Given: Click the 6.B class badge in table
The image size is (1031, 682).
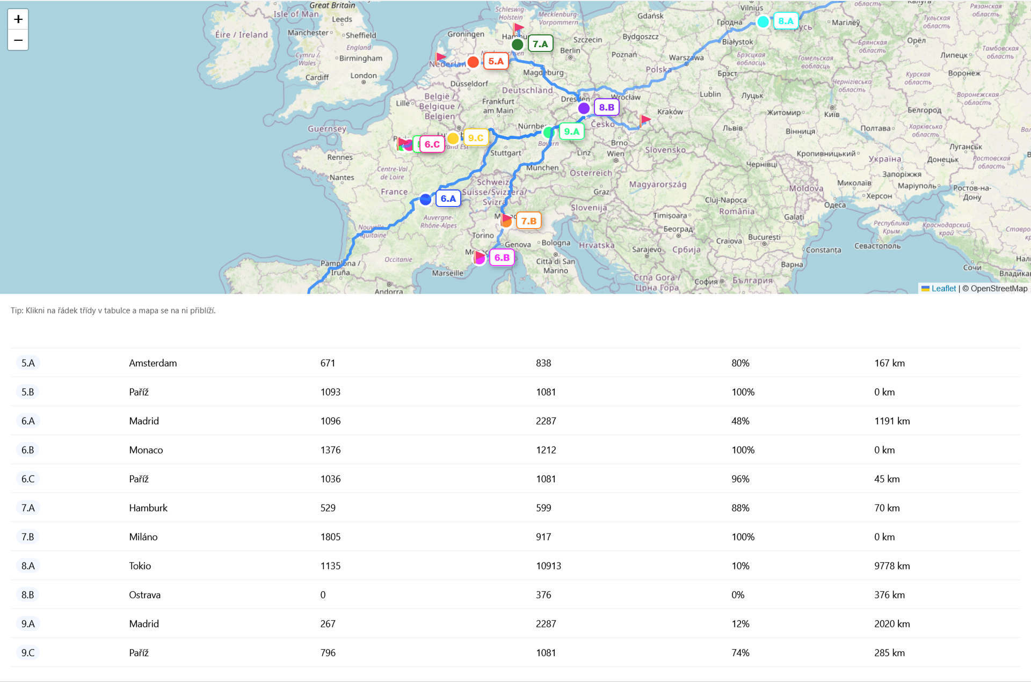Looking at the screenshot, I should (x=28, y=450).
